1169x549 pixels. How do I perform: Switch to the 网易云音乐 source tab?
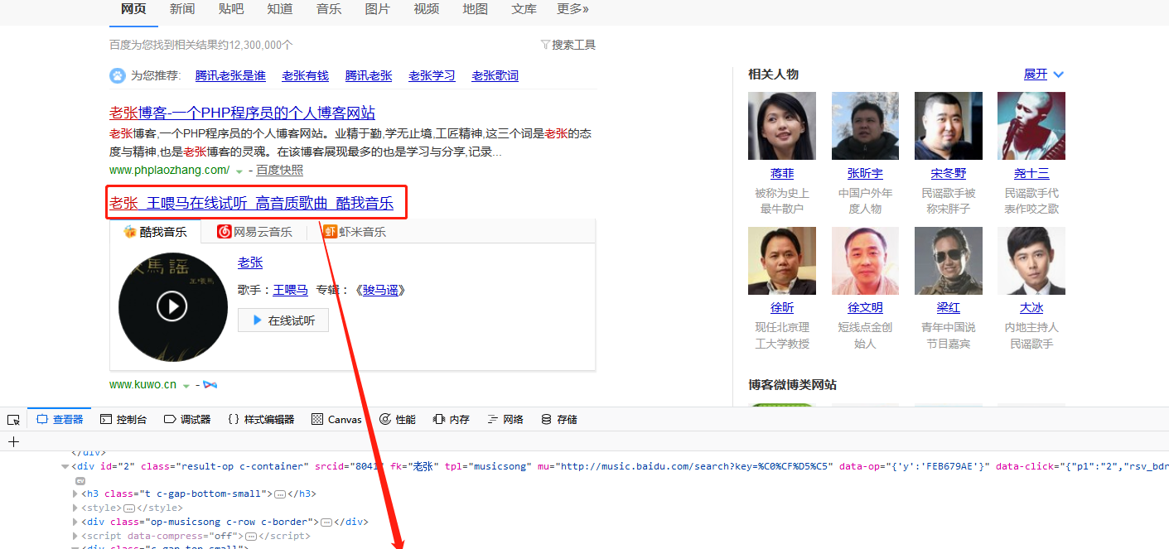pyautogui.click(x=254, y=232)
